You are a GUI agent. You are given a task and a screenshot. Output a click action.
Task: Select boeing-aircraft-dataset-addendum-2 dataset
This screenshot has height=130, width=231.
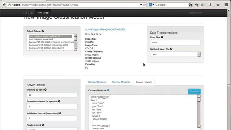pyautogui.click(x=47, y=48)
